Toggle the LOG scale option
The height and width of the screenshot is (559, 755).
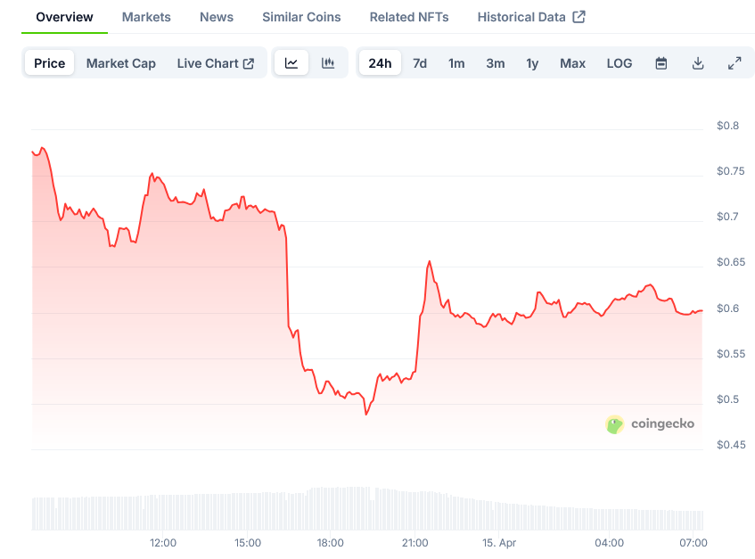tap(620, 63)
